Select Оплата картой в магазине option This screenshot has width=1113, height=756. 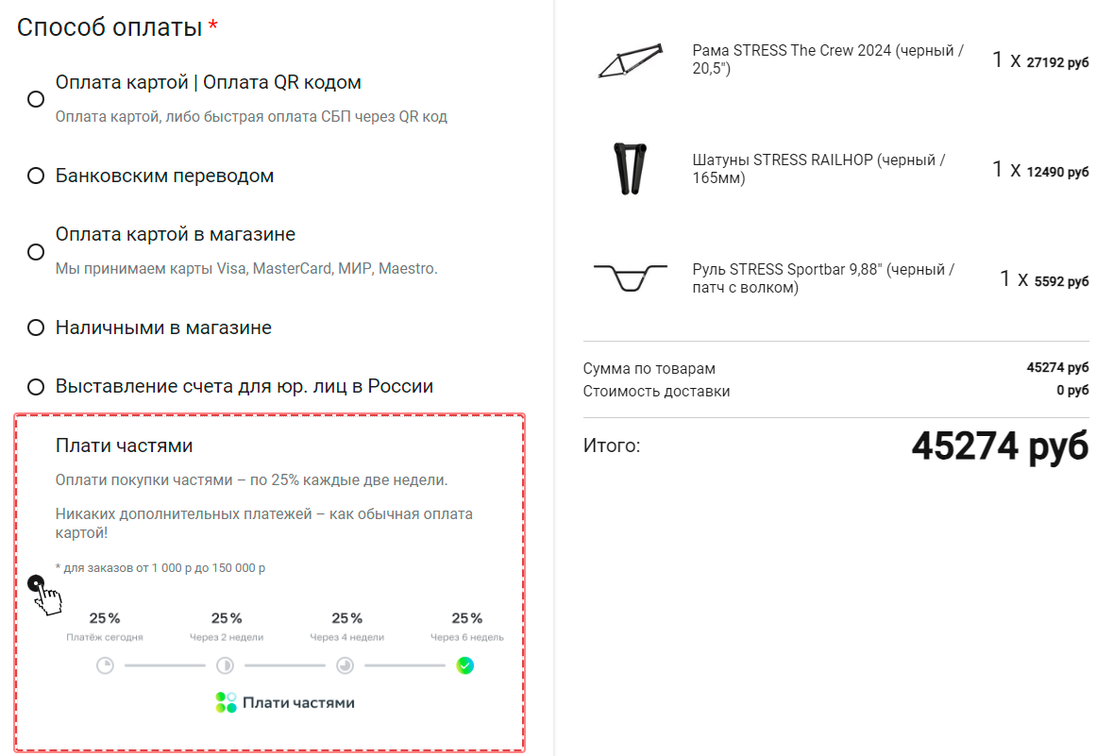(36, 252)
